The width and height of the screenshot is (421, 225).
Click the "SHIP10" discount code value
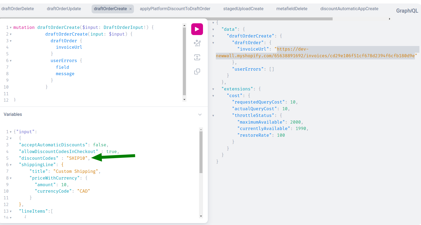pyautogui.click(x=77, y=158)
